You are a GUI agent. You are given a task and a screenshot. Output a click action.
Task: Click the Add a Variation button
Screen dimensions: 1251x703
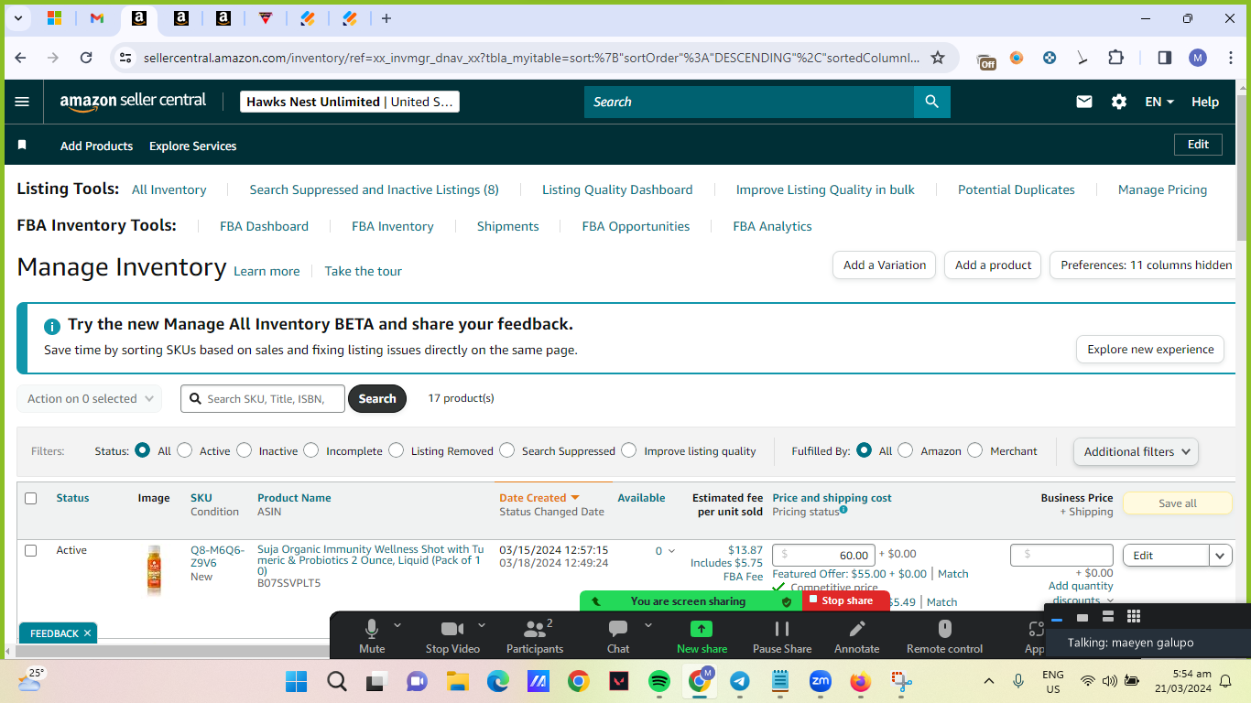point(884,265)
